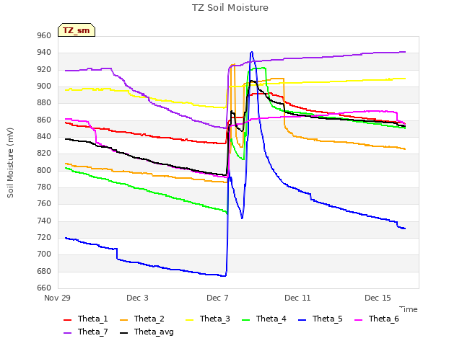
Task: Toggle the Theta_avg legend entry
Action: [147, 332]
